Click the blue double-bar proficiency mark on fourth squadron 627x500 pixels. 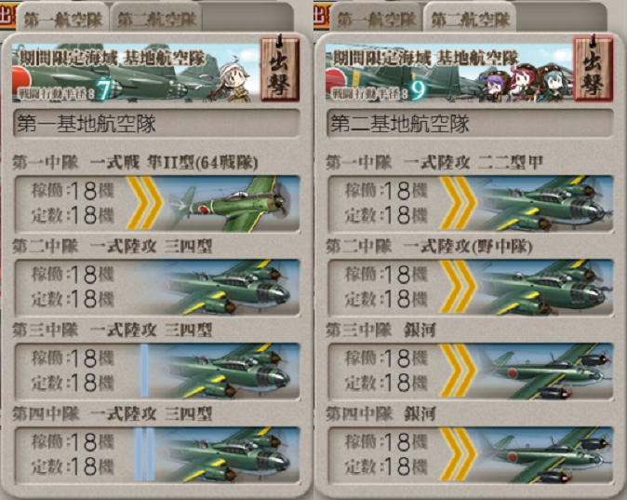click(144, 454)
